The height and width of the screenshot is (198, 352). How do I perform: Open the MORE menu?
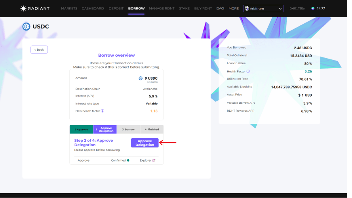pos(234,9)
